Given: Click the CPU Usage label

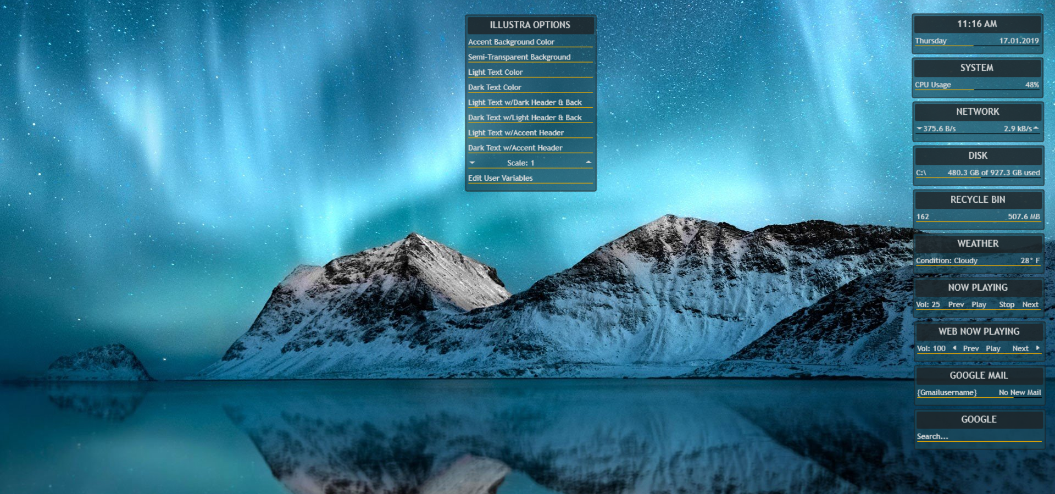Looking at the screenshot, I should (932, 85).
